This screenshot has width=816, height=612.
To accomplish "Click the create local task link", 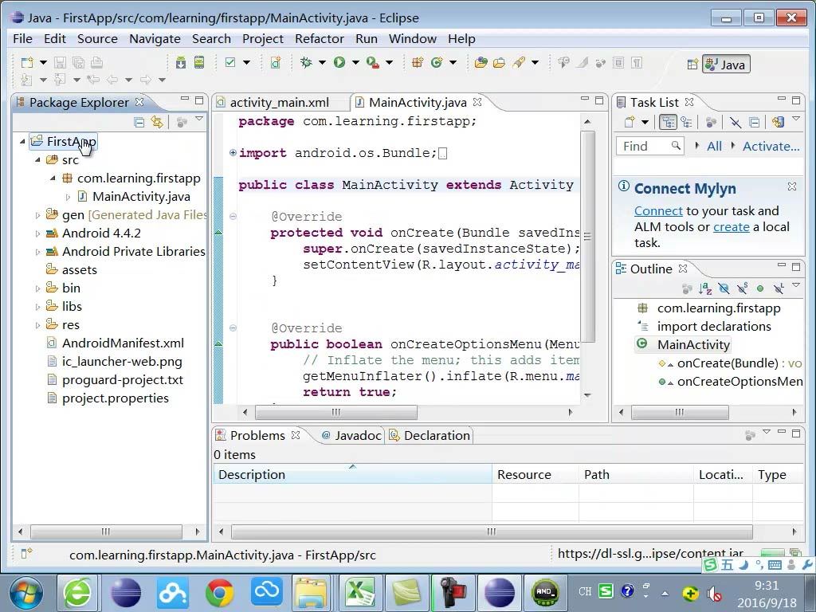I will point(732,227).
